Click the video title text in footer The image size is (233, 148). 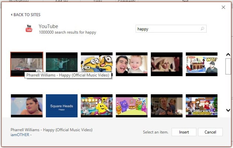51,130
